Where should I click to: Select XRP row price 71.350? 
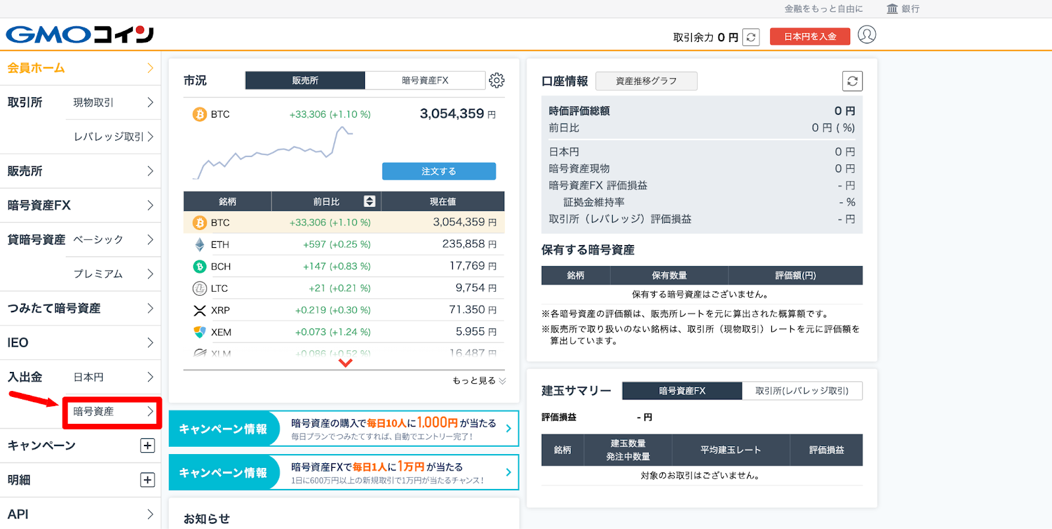[x=473, y=310]
